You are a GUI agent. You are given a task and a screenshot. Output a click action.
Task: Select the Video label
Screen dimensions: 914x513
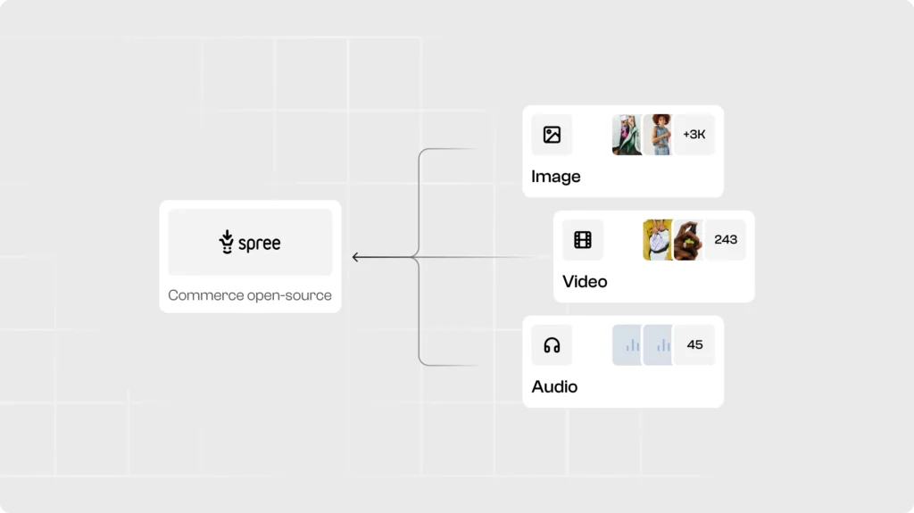[x=585, y=282]
